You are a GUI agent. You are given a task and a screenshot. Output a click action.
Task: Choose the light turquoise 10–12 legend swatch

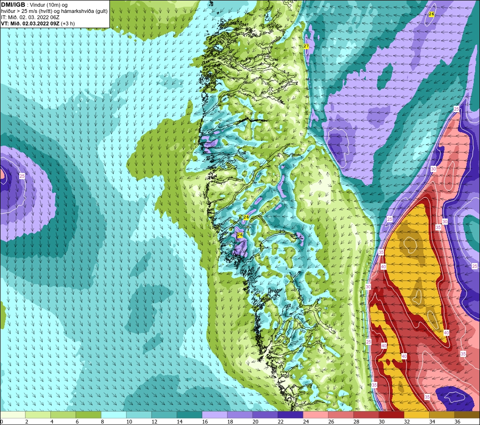pos(139,414)
